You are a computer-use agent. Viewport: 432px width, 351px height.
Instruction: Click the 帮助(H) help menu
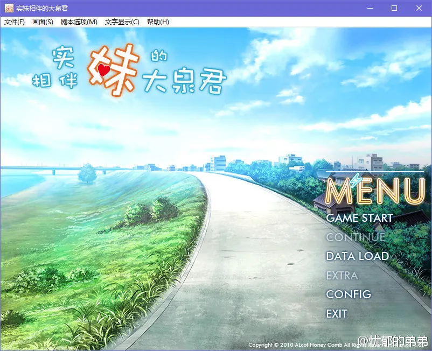point(158,22)
